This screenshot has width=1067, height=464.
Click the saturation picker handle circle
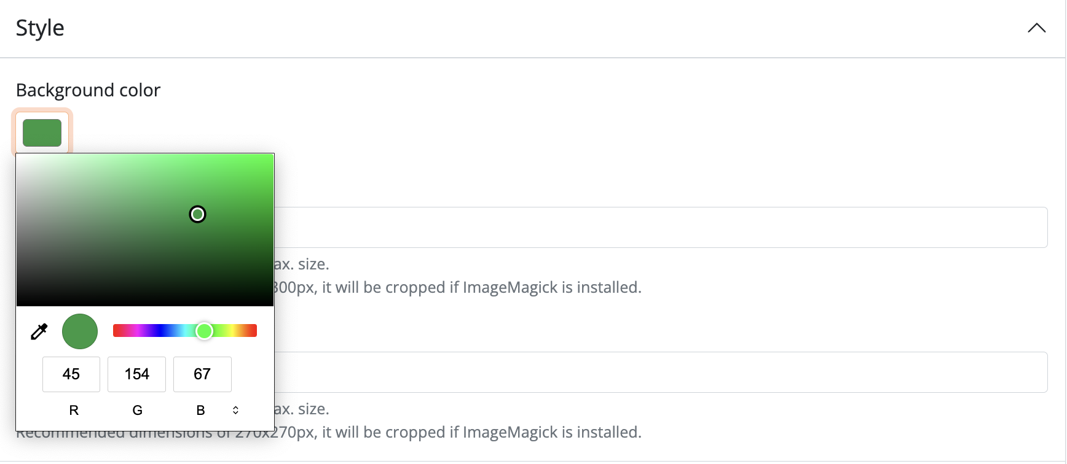click(x=197, y=214)
